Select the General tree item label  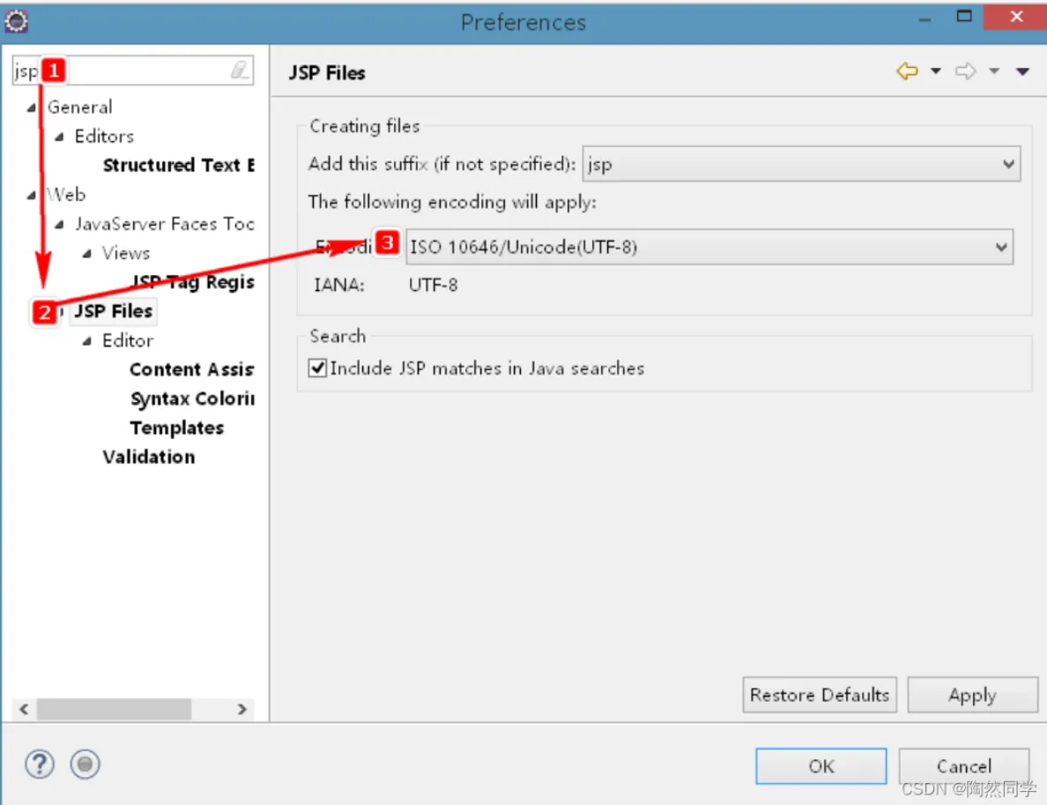79,107
